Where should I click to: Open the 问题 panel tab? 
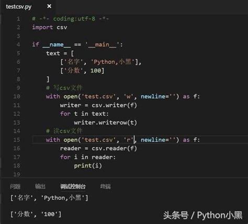[x=15, y=186]
